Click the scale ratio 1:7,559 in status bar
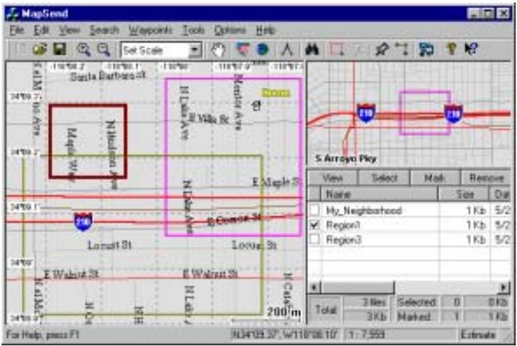Screen dimensions: 517x346 pyautogui.click(x=366, y=335)
